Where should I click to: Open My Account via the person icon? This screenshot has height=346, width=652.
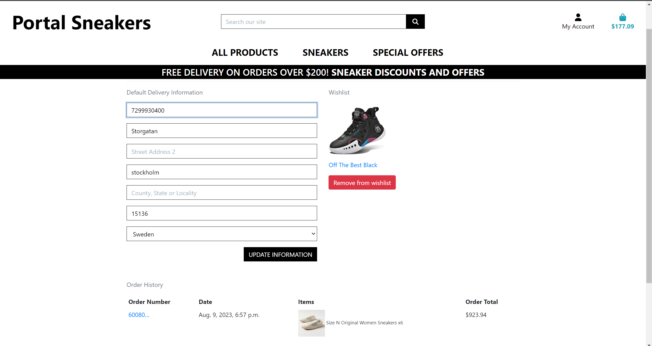click(x=578, y=17)
